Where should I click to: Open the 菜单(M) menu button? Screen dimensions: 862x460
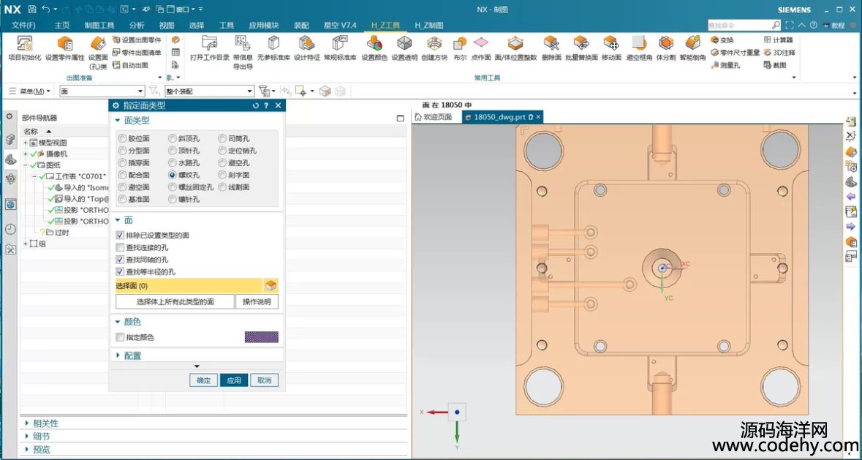[31, 91]
